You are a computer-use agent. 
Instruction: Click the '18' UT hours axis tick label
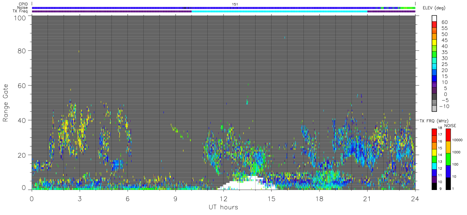(x=319, y=198)
